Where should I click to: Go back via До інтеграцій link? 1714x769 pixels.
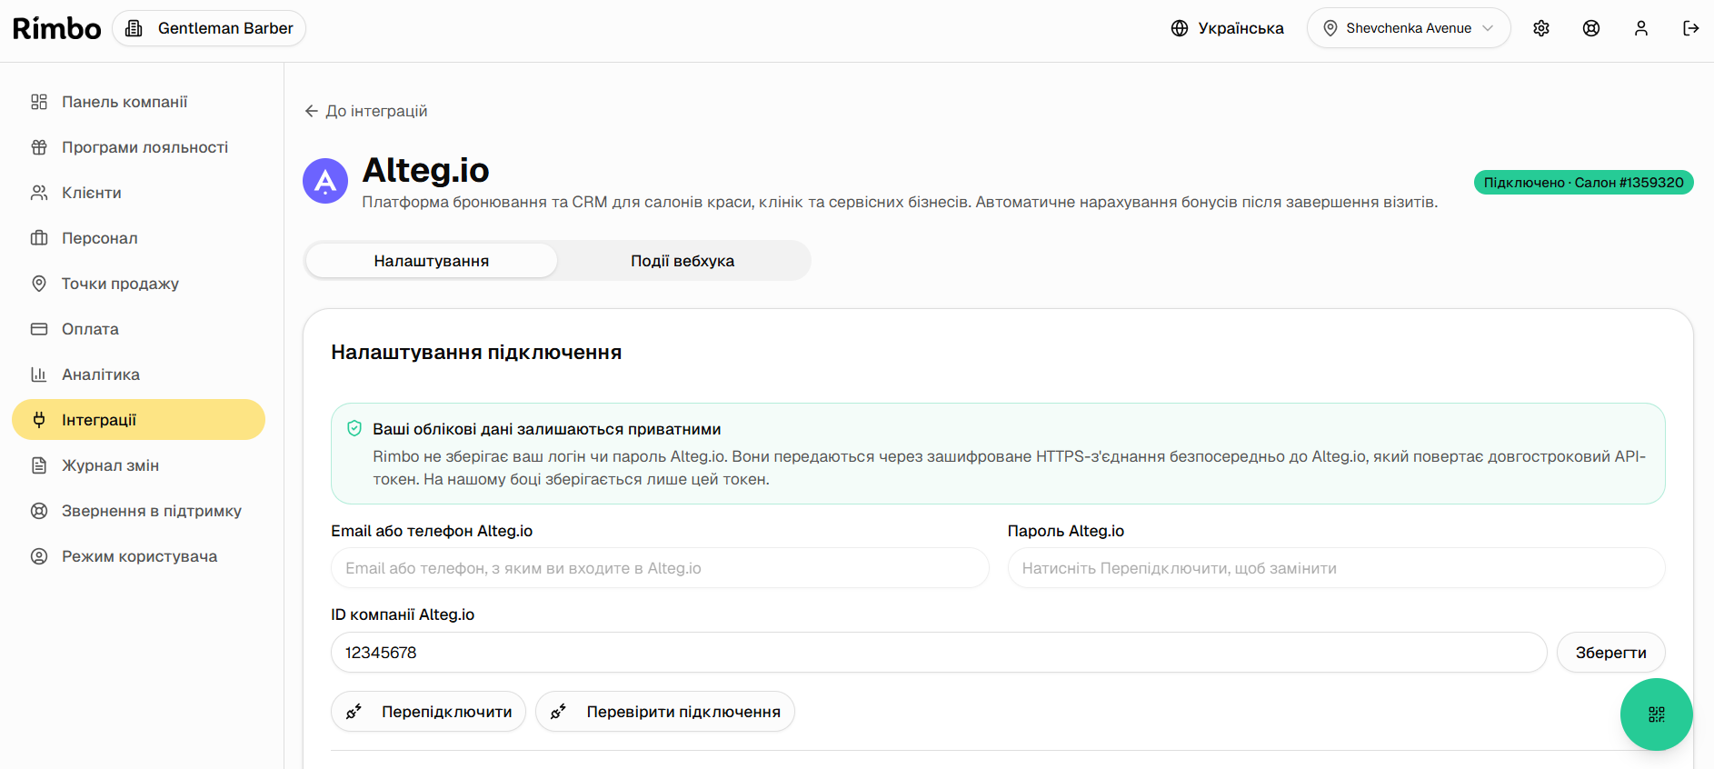[x=365, y=111]
